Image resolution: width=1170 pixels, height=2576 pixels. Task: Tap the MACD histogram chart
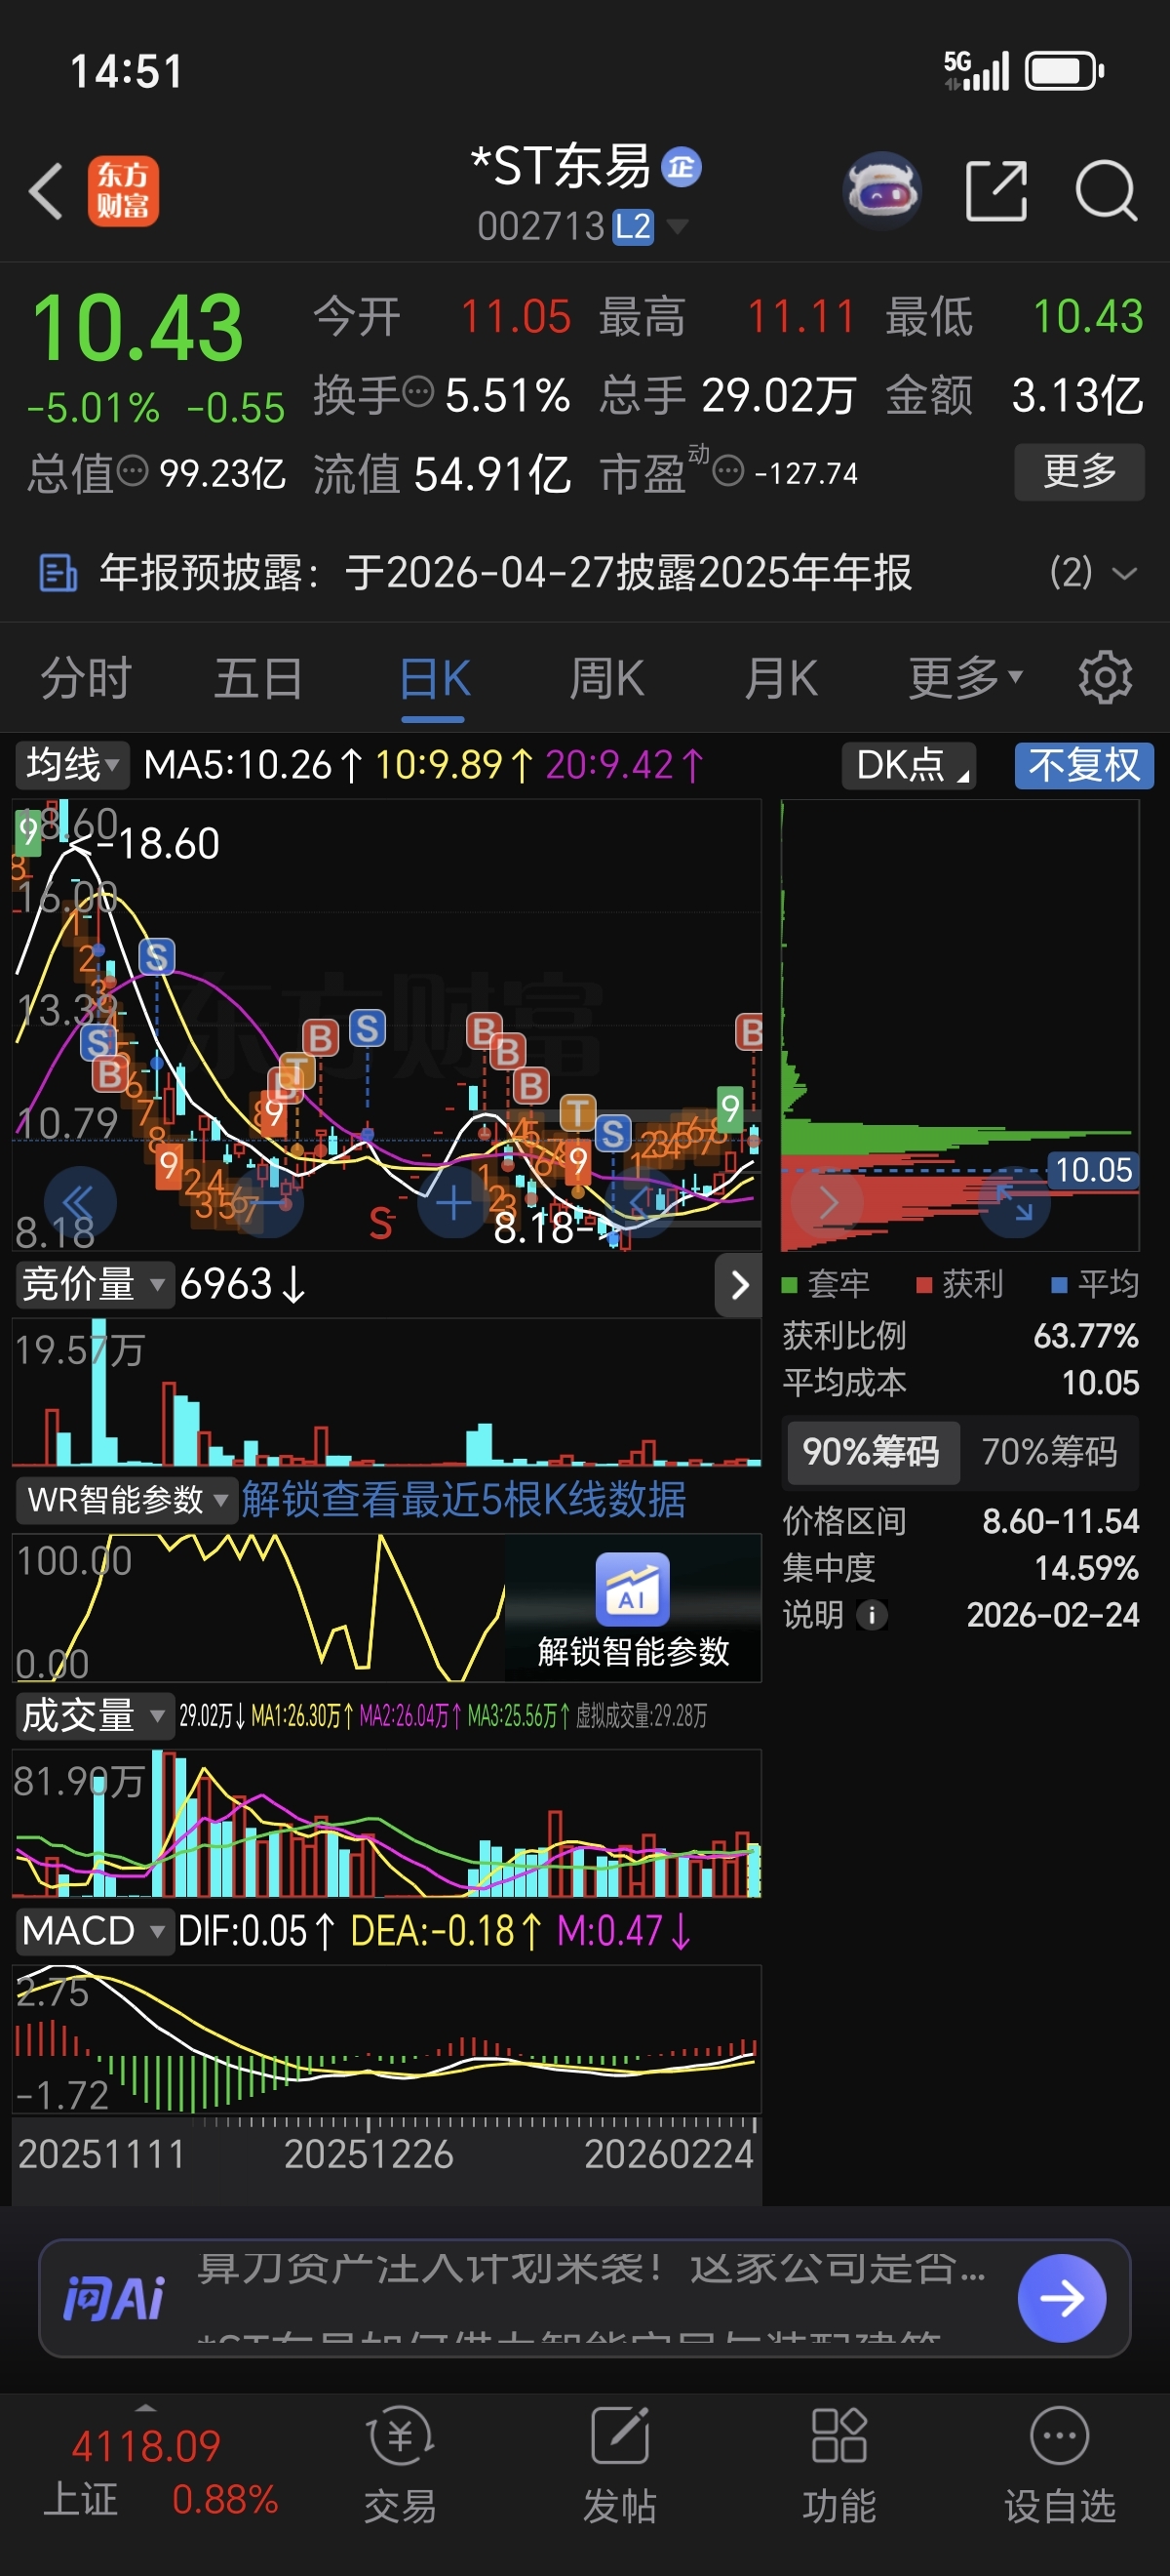click(x=387, y=2038)
